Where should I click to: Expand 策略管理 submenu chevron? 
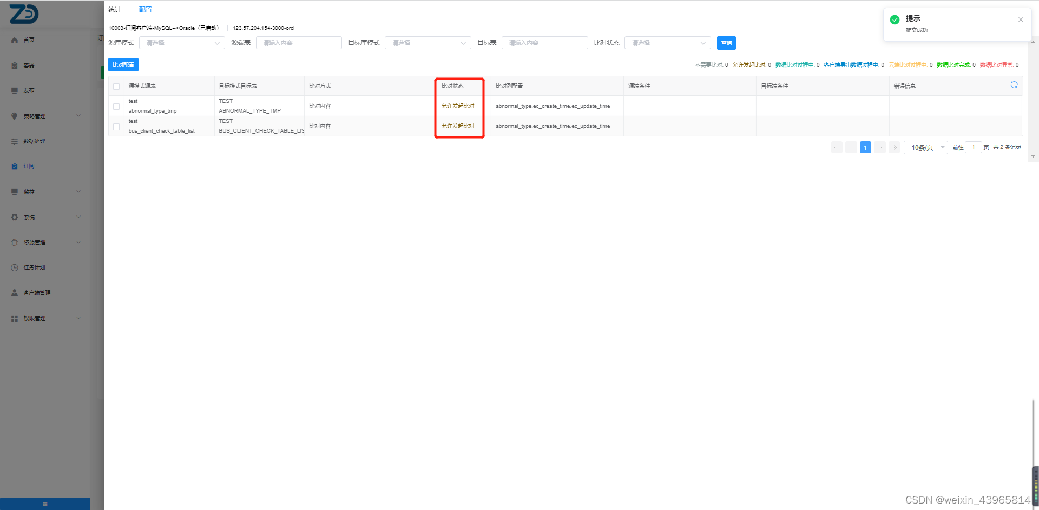pos(78,115)
